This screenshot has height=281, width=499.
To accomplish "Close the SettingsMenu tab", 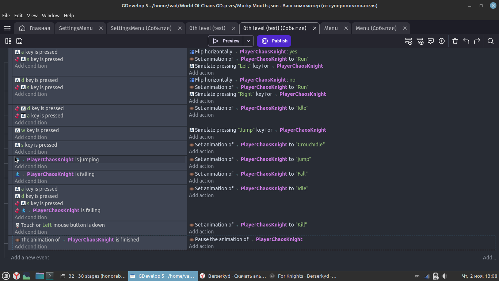I will [101, 28].
